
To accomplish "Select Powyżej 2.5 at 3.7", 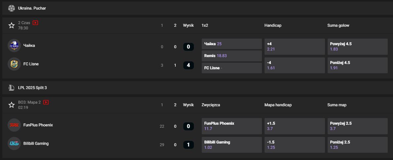I will click(x=358, y=126).
